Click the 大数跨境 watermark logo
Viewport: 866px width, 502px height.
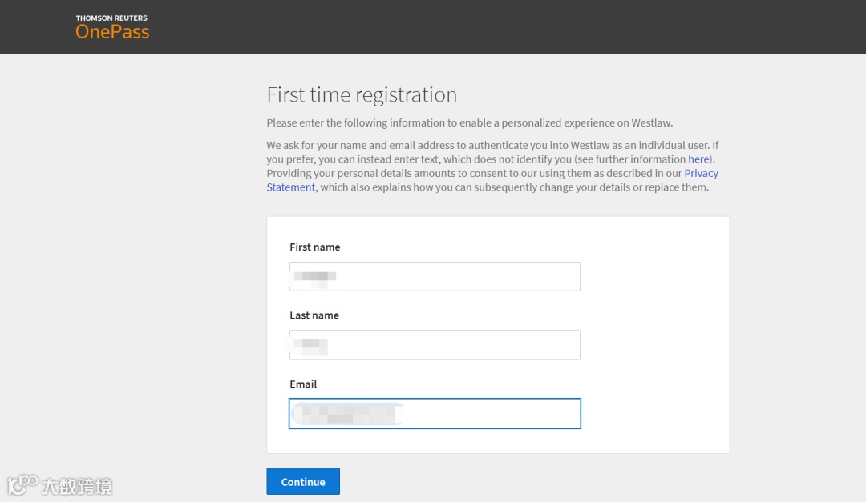point(60,485)
